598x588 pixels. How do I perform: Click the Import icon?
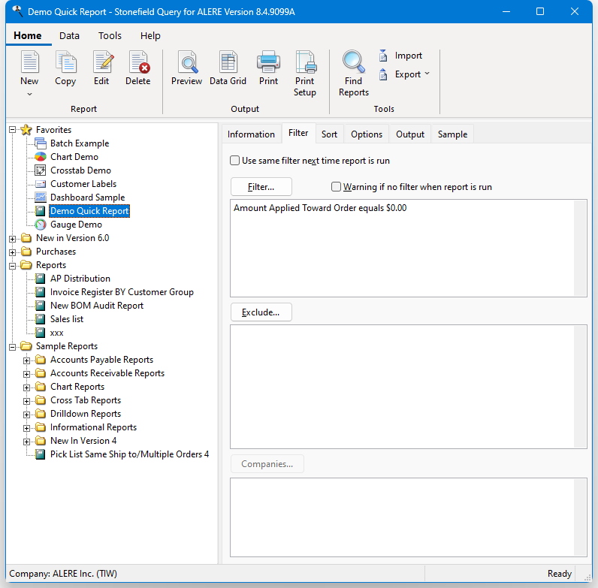coord(383,56)
